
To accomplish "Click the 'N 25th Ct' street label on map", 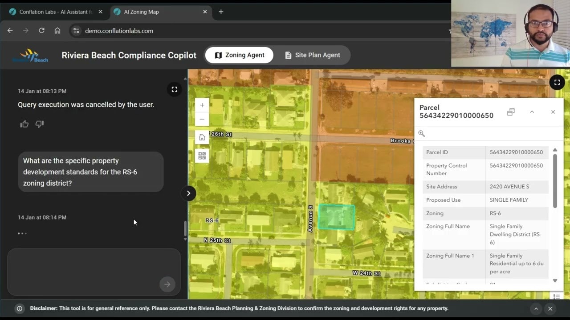I will 217,240.
